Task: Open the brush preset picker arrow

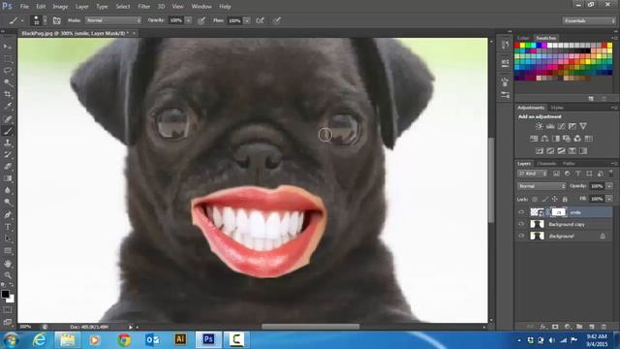Action: click(45, 20)
